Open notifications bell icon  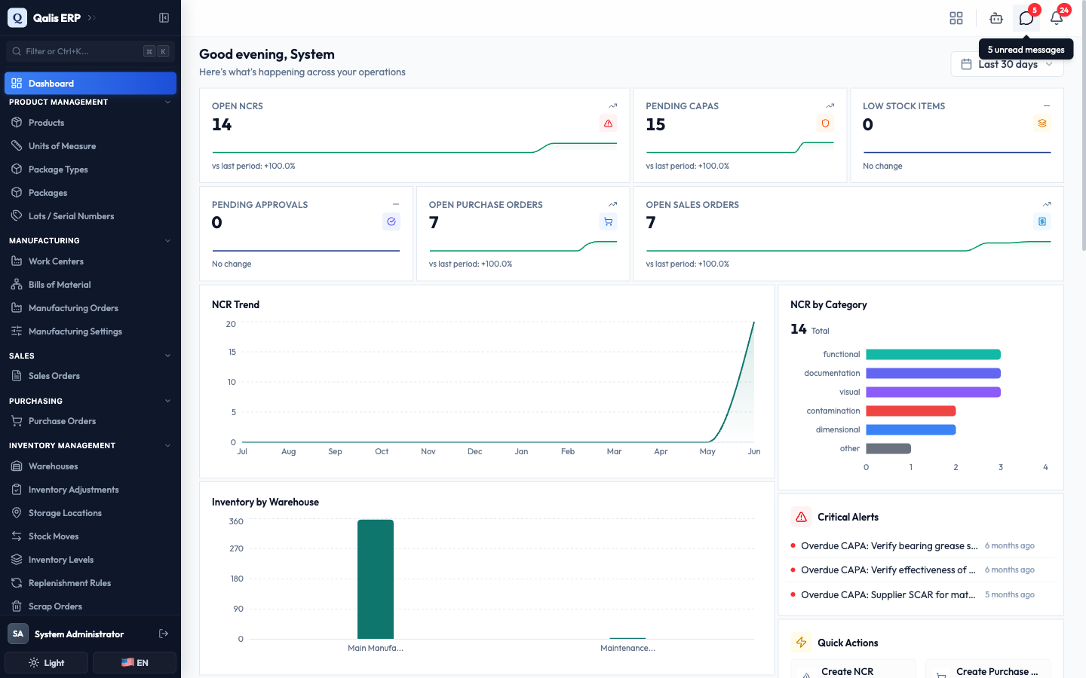tap(1057, 18)
